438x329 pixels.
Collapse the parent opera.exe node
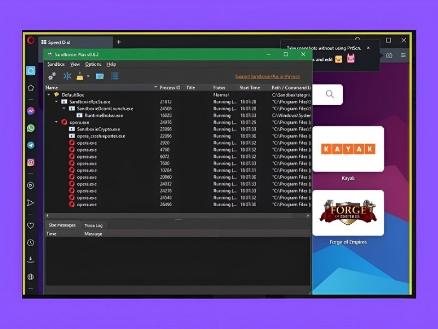click(56, 122)
